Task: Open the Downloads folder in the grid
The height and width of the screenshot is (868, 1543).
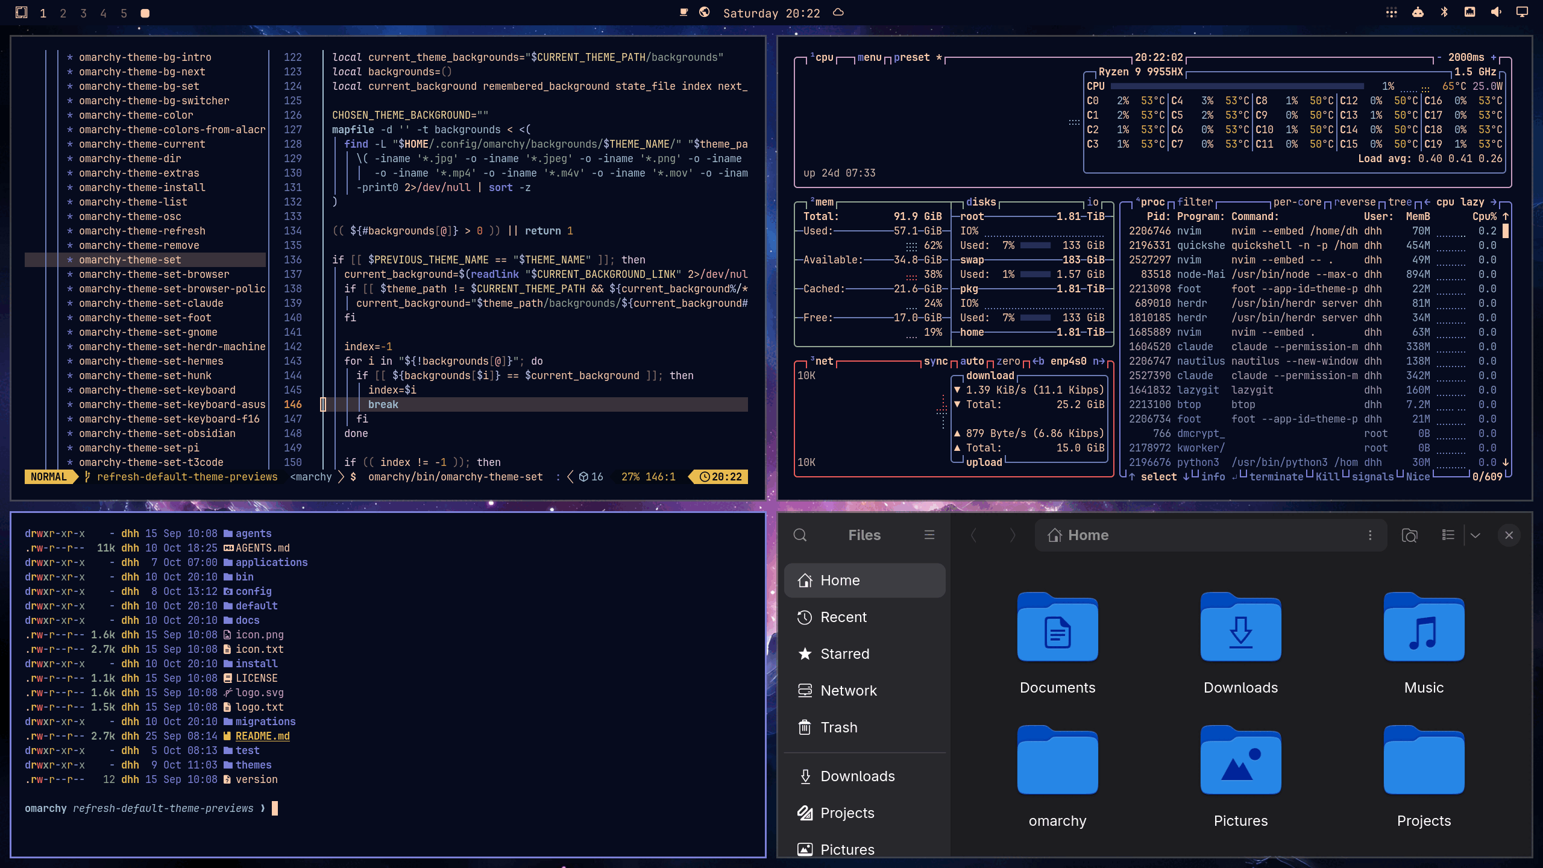Action: pyautogui.click(x=1240, y=643)
